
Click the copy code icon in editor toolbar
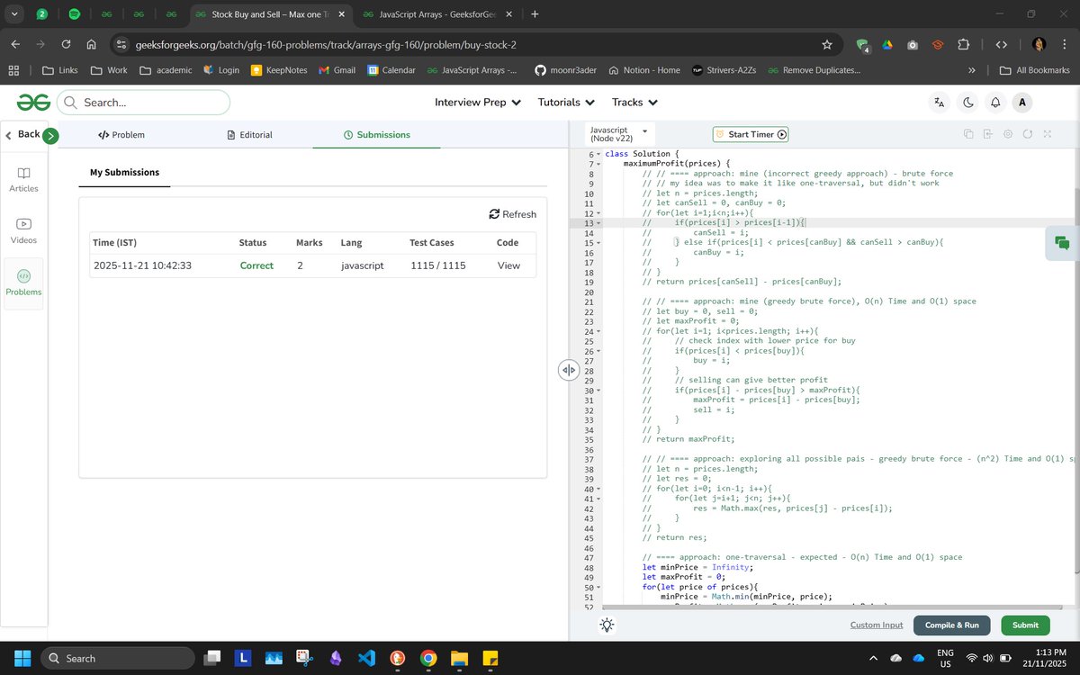click(968, 134)
